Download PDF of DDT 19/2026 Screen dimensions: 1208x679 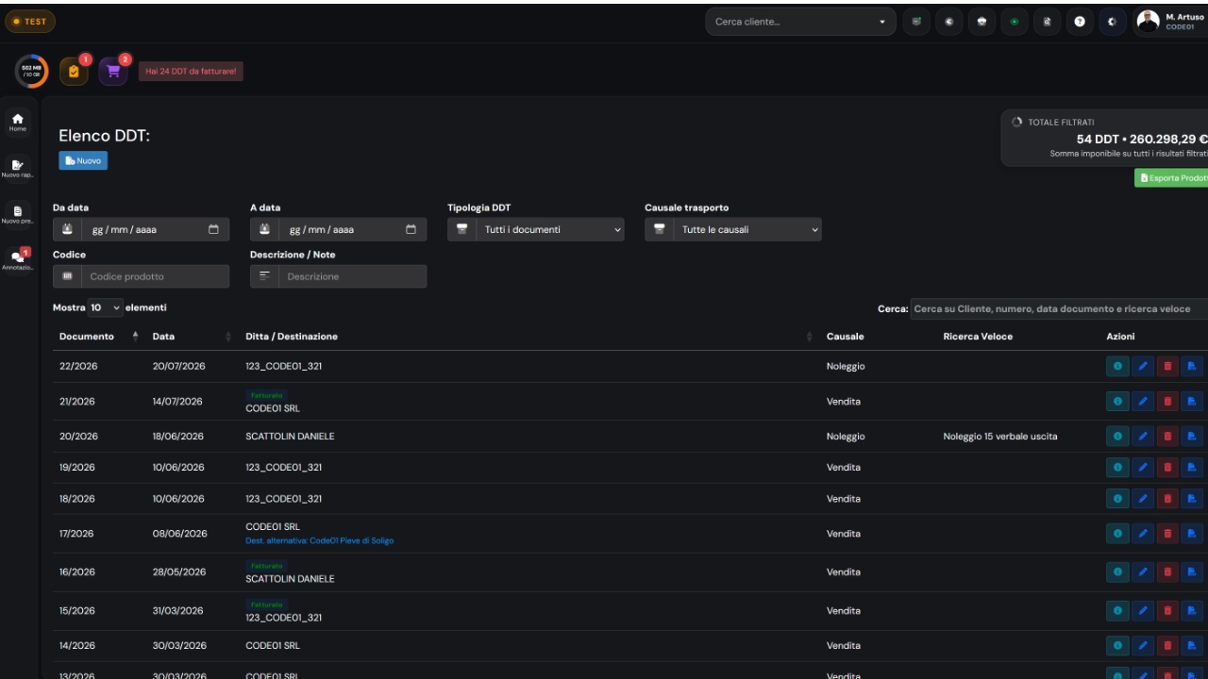[x=1192, y=467]
